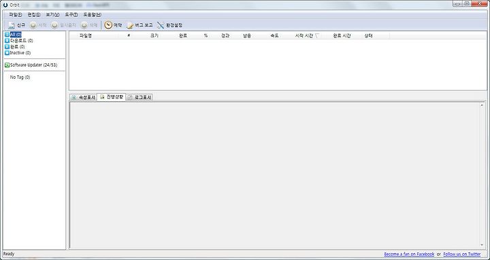The width and height of the screenshot is (490, 260).
Task: Sort by the 상태 column header
Action: point(368,36)
